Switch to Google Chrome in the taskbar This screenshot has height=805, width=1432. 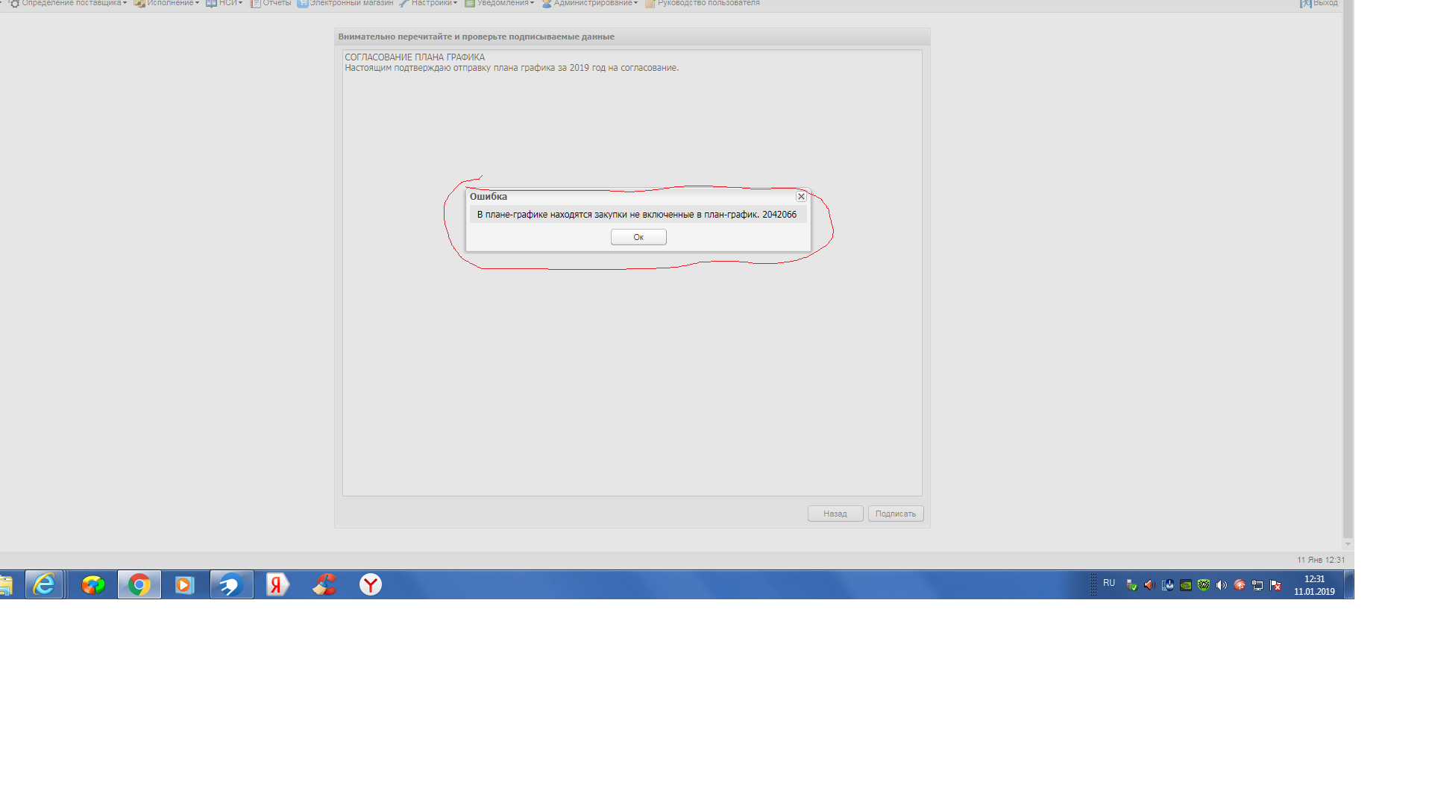(x=139, y=584)
